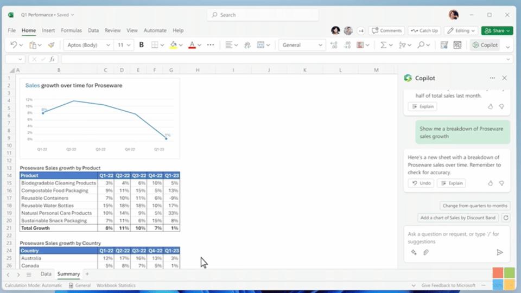This screenshot has height=293, width=521.
Task: Click 'Change from quarters to months' suggestion
Action: tap(475, 206)
